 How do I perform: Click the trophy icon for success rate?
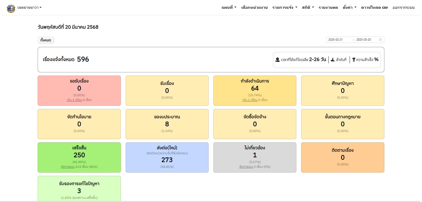[354, 60]
